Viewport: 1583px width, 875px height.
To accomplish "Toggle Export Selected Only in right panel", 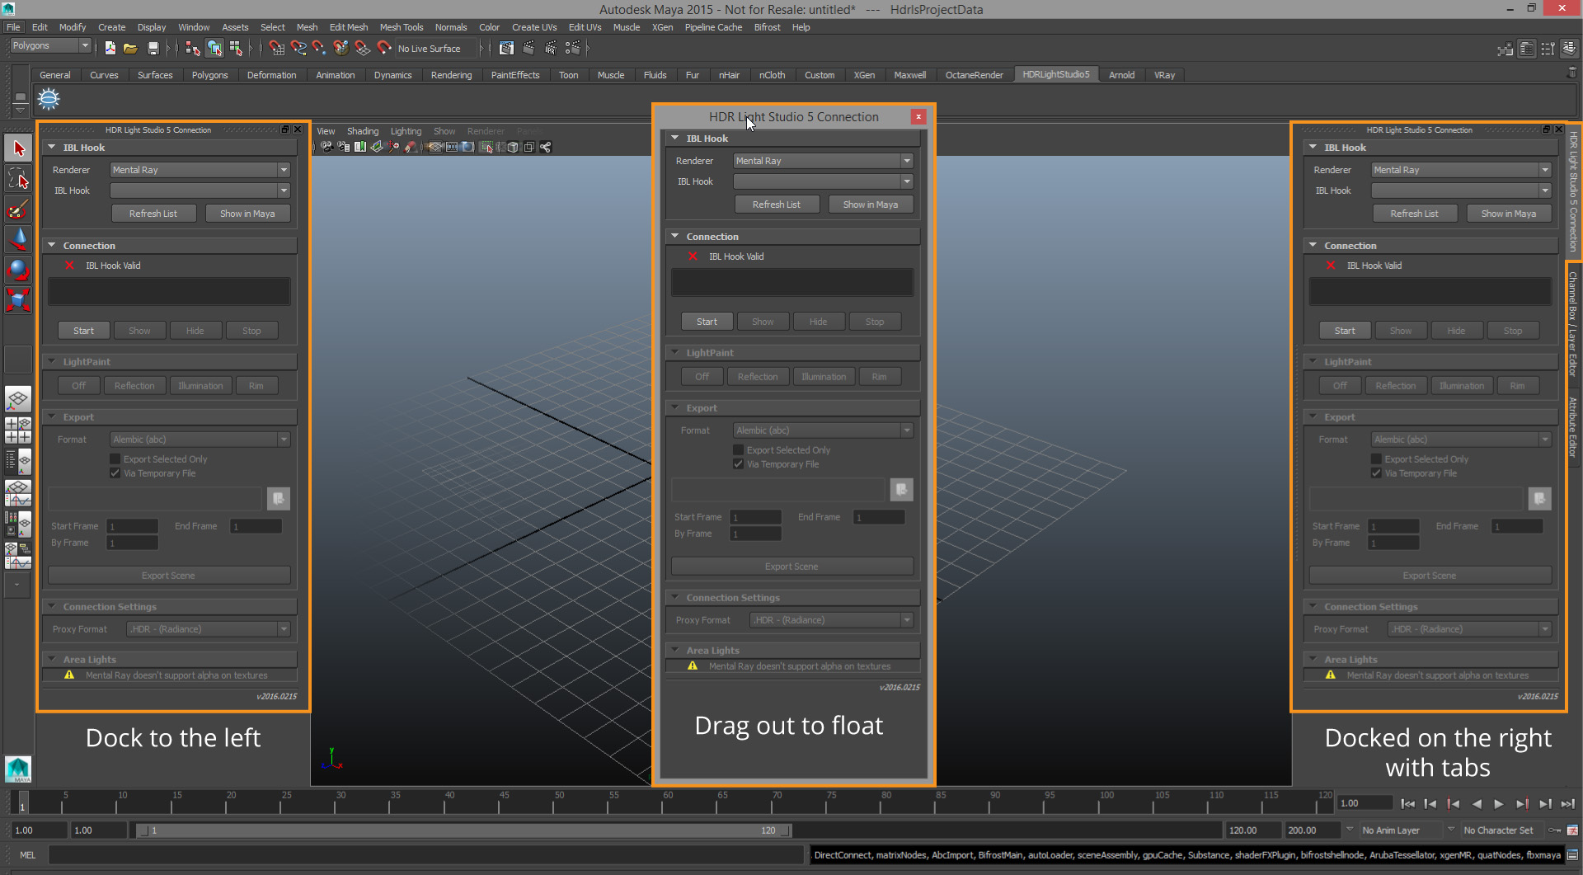I will (1376, 459).
